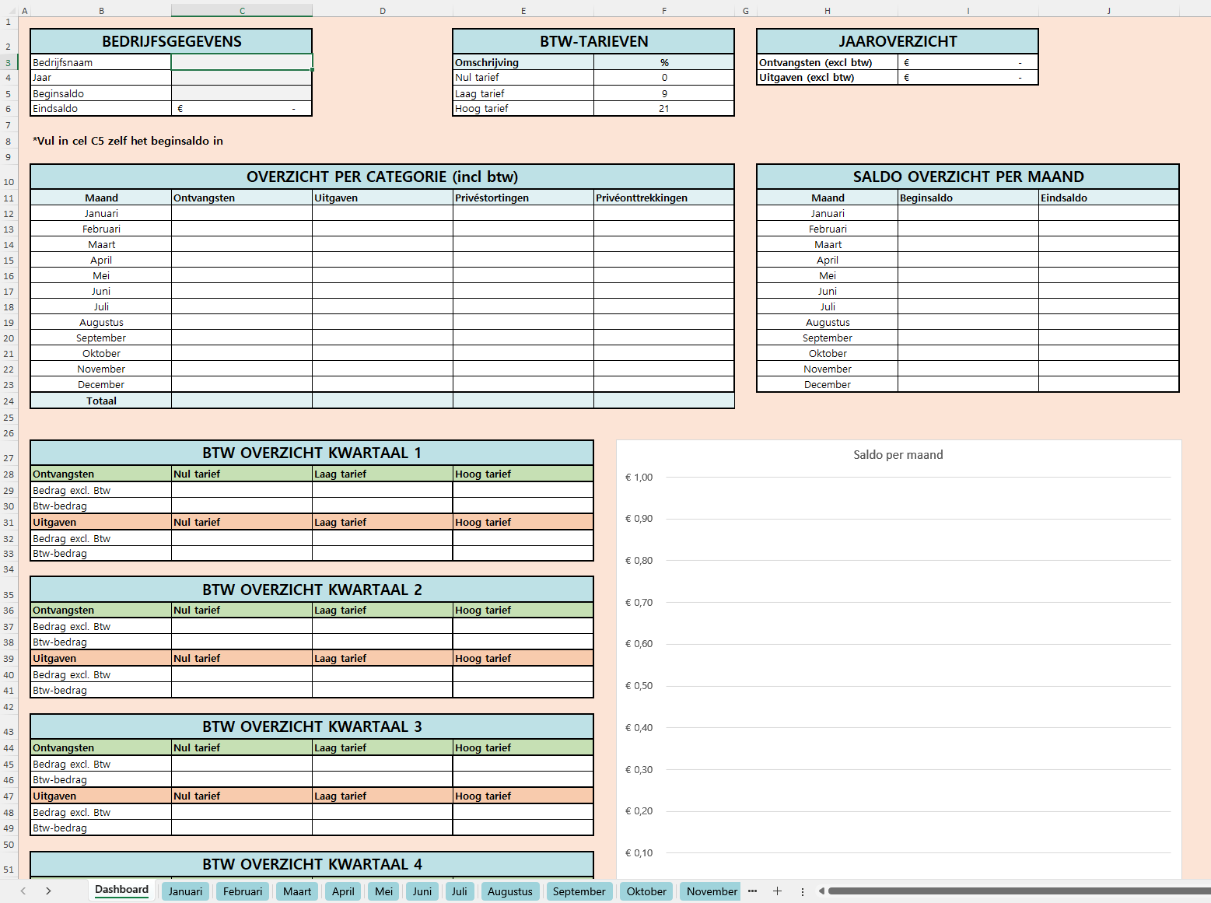Select the Beginsaldo input cell C5

click(242, 93)
